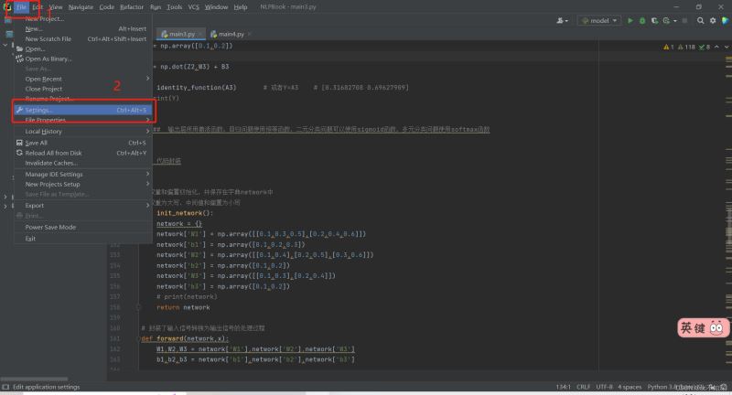Choose New Project... in the File menu
732x395 pixels.
click(x=83, y=18)
